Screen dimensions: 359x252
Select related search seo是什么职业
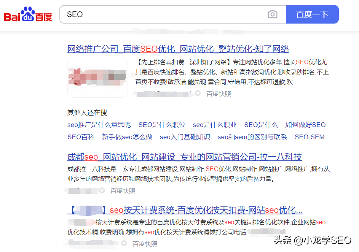(215, 125)
